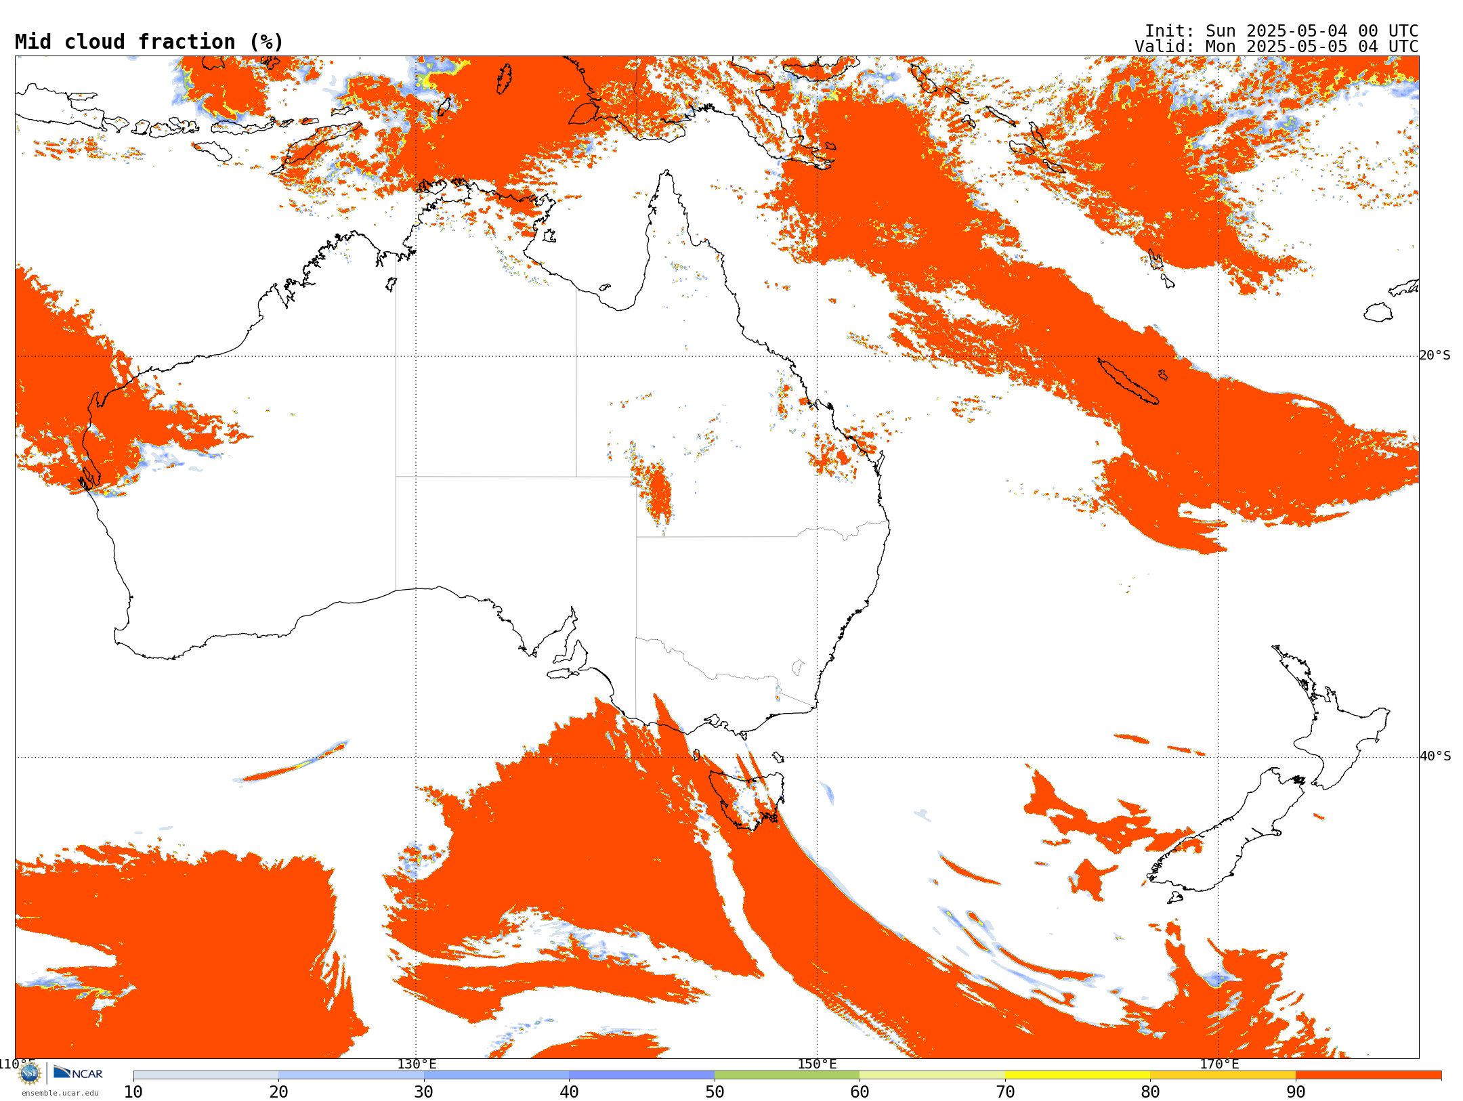
Task: Click the colorbar label '80'
Action: click(1150, 1092)
